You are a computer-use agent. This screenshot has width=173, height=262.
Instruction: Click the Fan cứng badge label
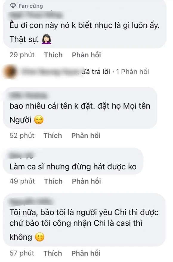(x=31, y=6)
